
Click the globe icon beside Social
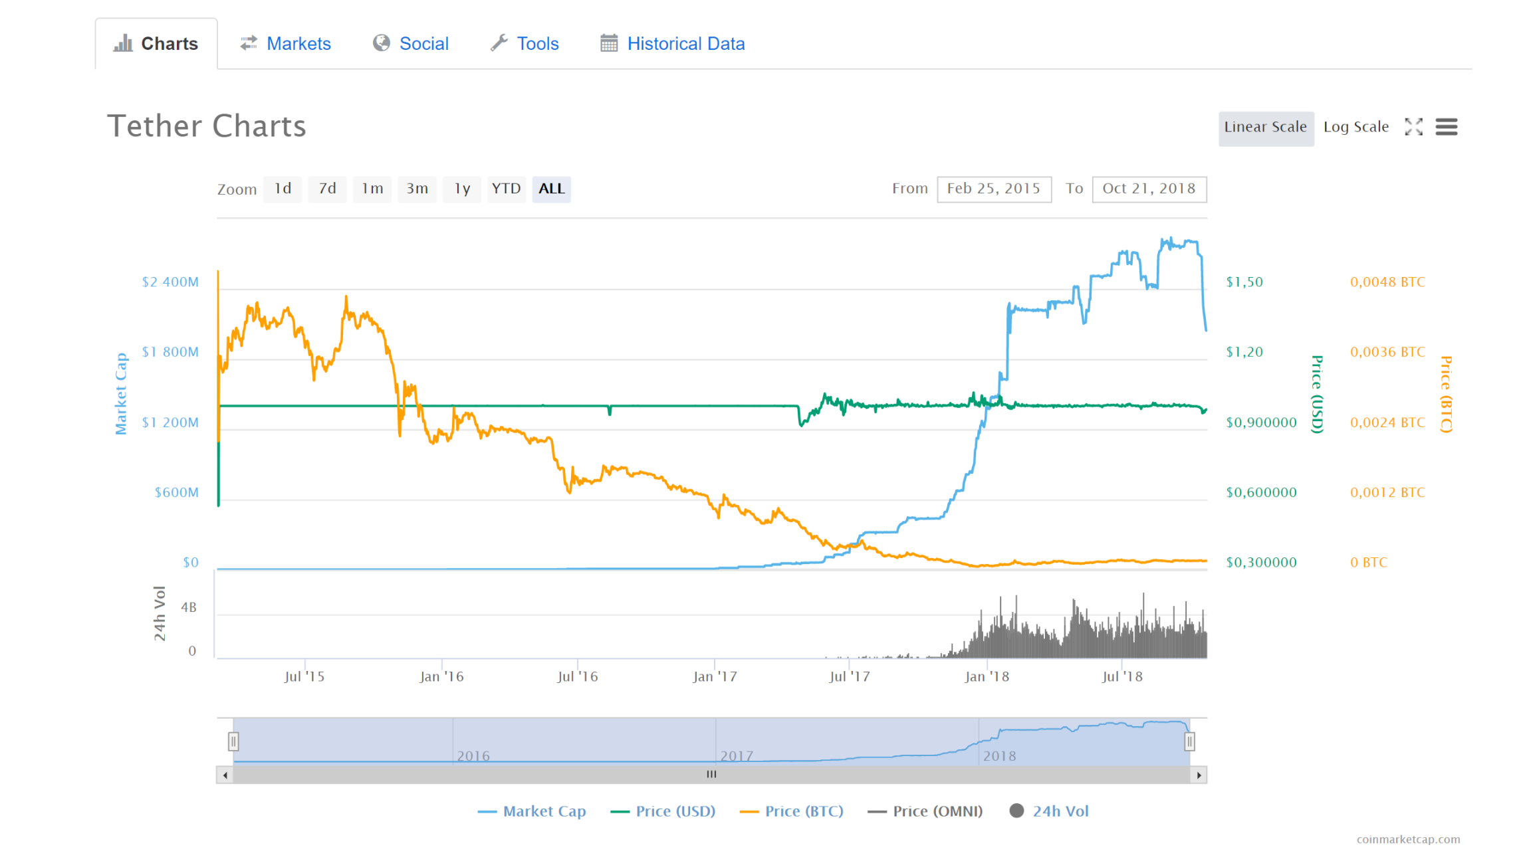pos(382,43)
